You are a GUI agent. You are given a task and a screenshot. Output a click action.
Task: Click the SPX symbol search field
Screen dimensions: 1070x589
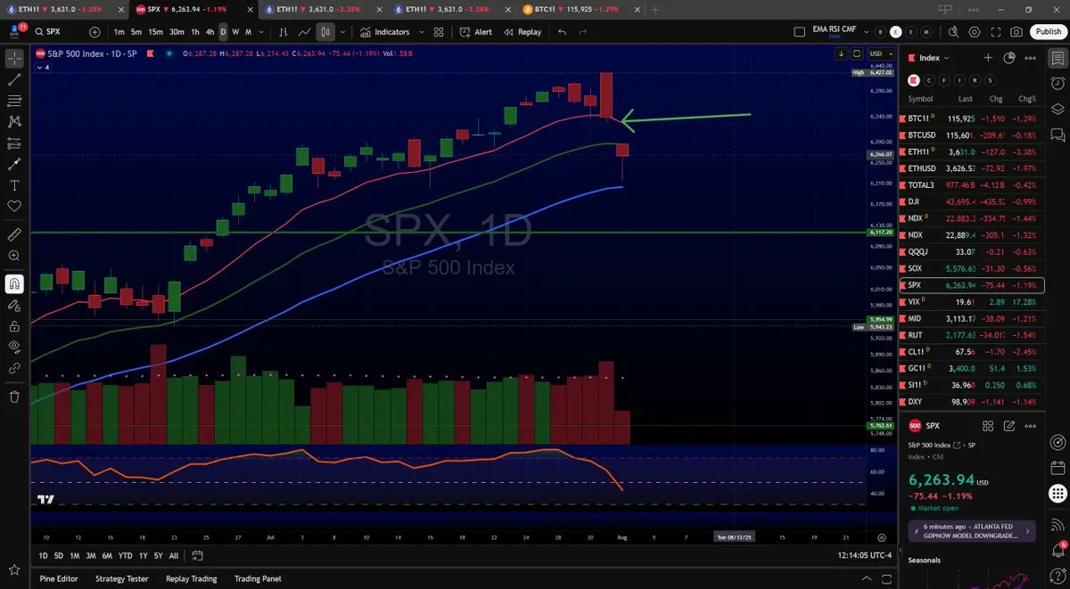coord(57,32)
